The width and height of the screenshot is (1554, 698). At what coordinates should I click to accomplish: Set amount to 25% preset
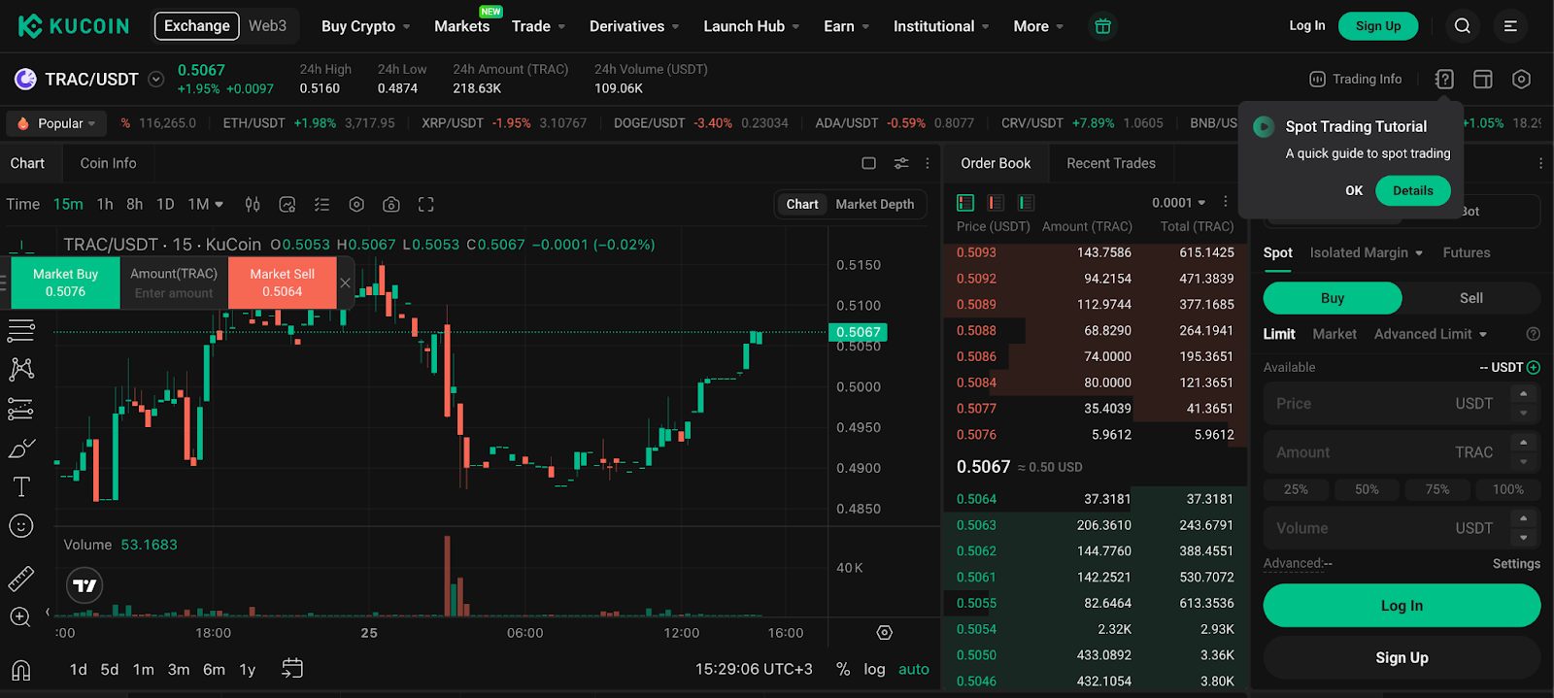[1296, 489]
